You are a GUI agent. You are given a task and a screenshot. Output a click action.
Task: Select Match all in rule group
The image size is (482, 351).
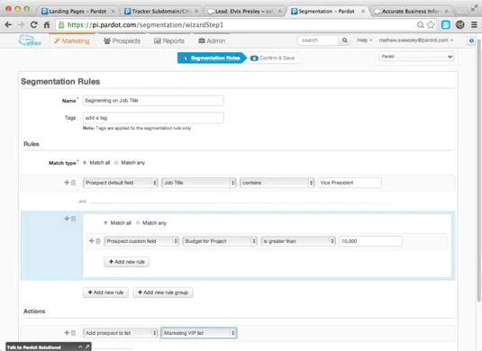pos(105,222)
